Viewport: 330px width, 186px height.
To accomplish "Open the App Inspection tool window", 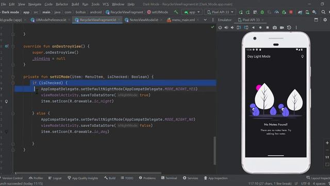I will click(x=216, y=178).
